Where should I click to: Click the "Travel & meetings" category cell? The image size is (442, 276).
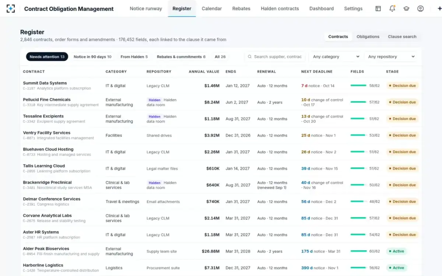coord(122,202)
